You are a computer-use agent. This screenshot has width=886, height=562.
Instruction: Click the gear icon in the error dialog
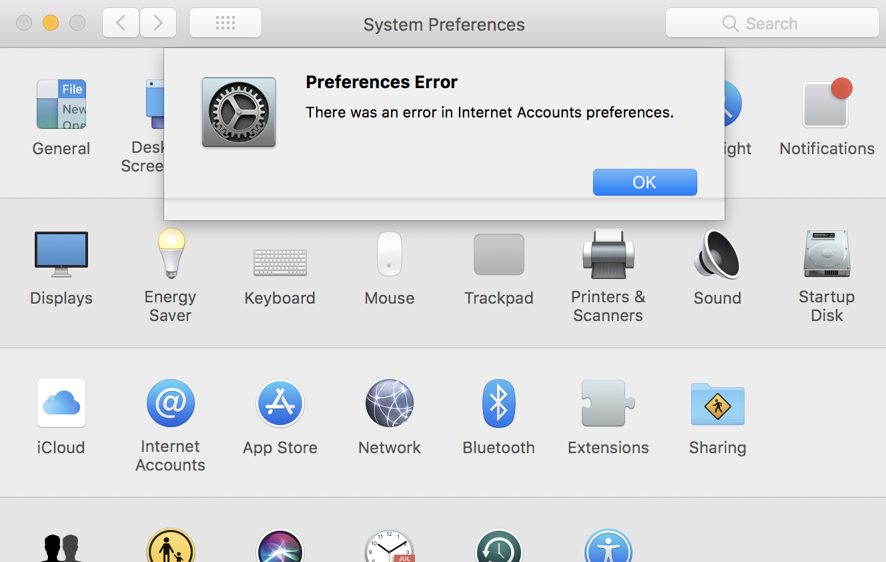tap(239, 112)
